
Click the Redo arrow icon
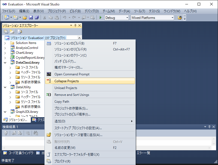(74, 17)
